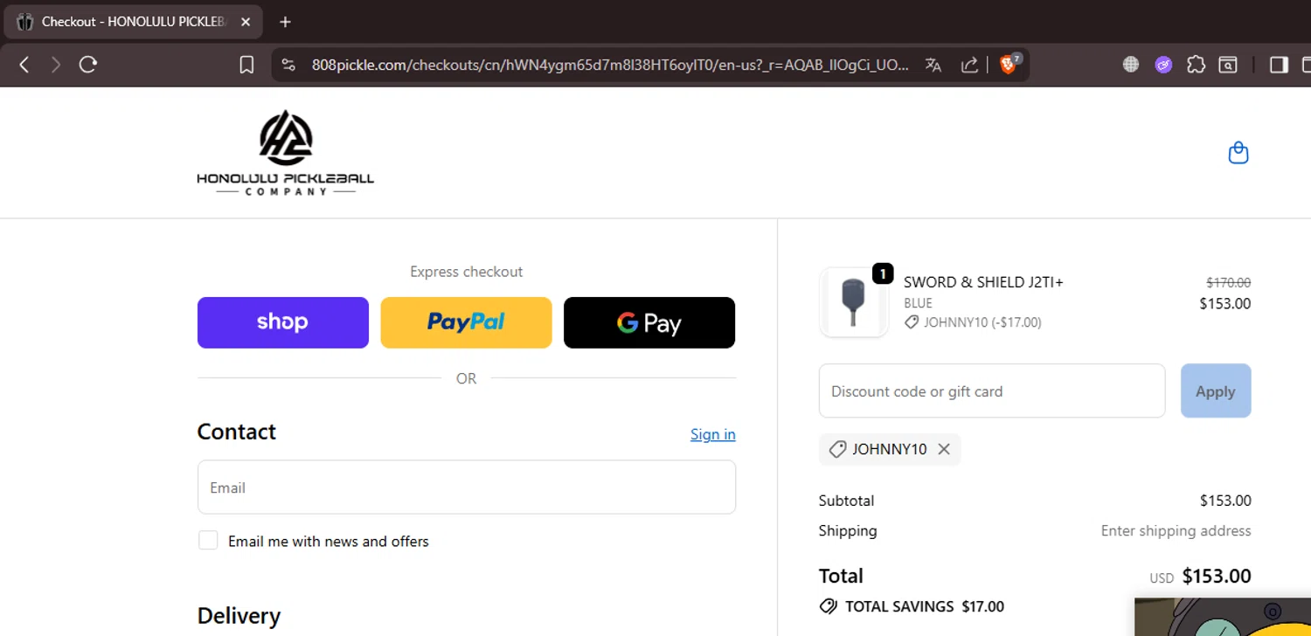Viewport: 1311px width, 636px height.
Task: Click the browser address bar URL
Action: click(610, 65)
